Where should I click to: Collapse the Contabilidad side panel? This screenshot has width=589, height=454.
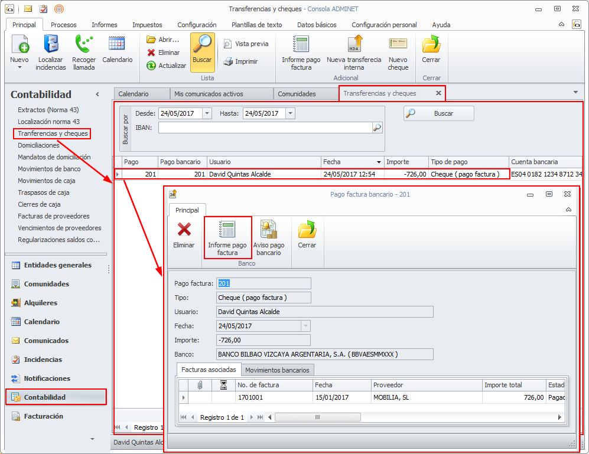coord(97,94)
